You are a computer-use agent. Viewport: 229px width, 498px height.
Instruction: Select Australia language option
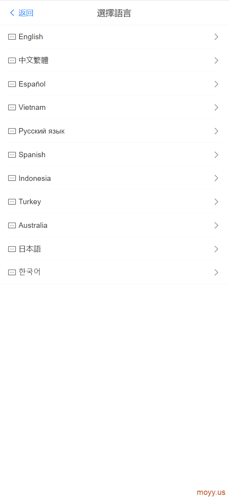[x=114, y=226]
